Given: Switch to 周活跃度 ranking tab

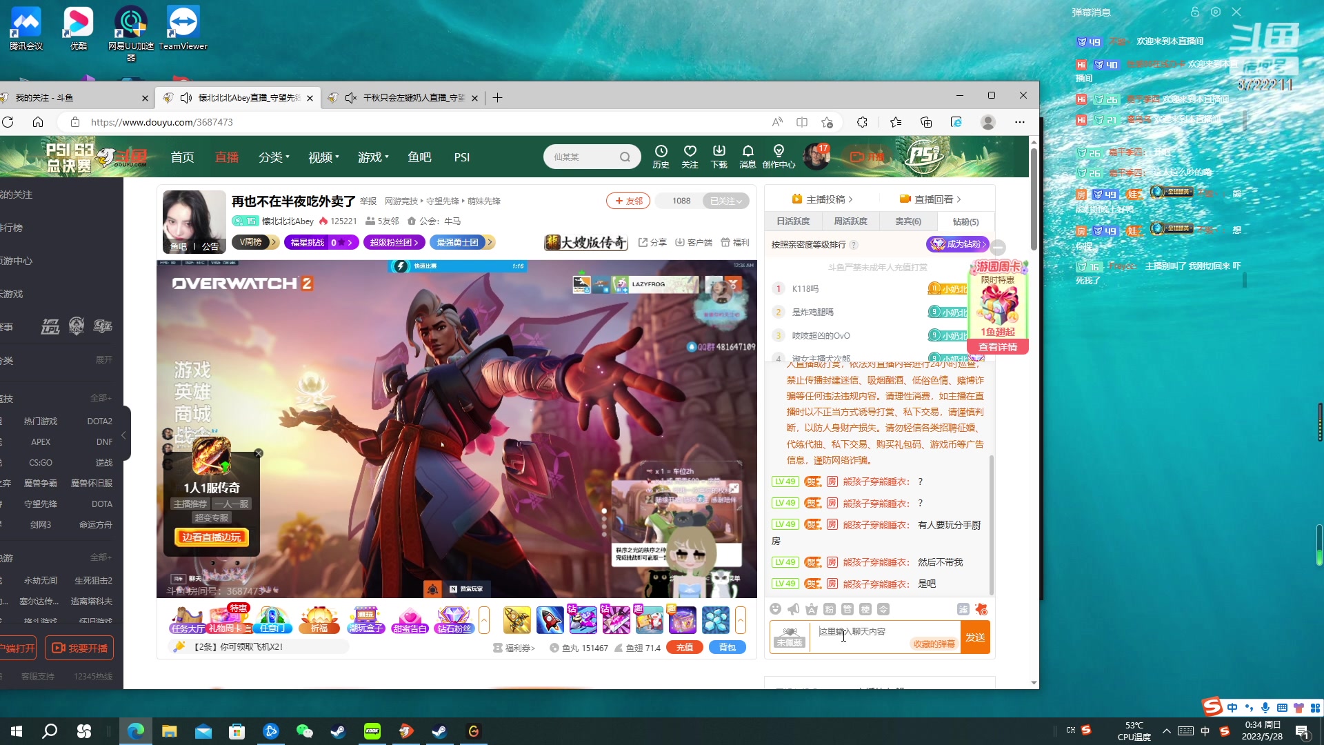Looking at the screenshot, I should point(850,221).
